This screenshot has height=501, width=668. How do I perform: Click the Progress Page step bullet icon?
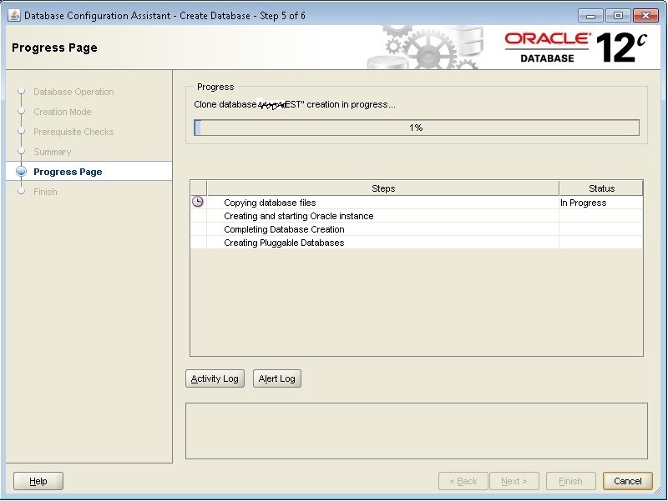click(x=22, y=172)
